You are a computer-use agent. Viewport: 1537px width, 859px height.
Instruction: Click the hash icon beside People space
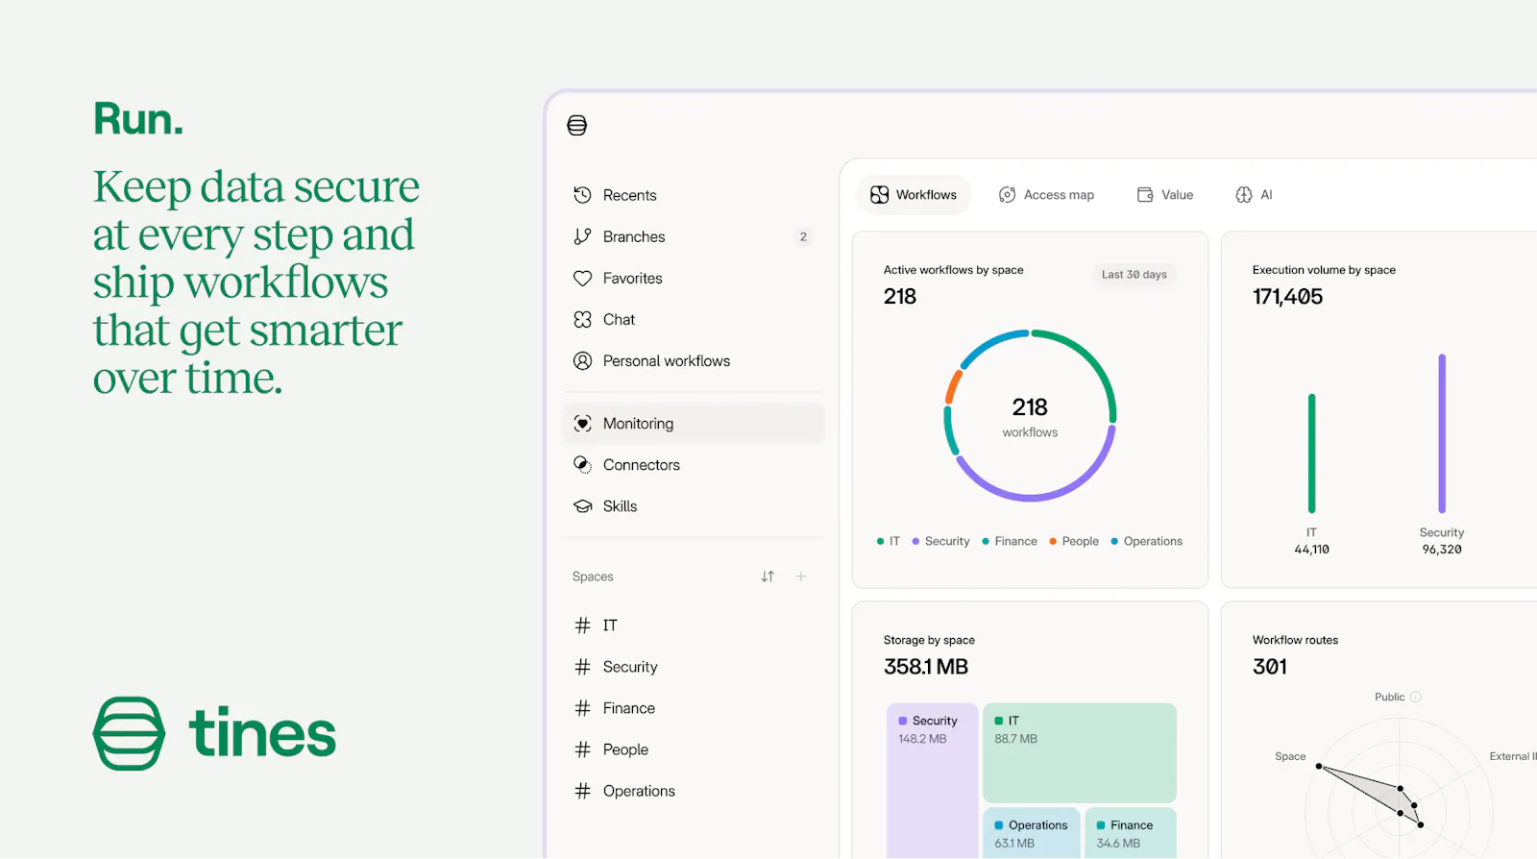tap(582, 749)
